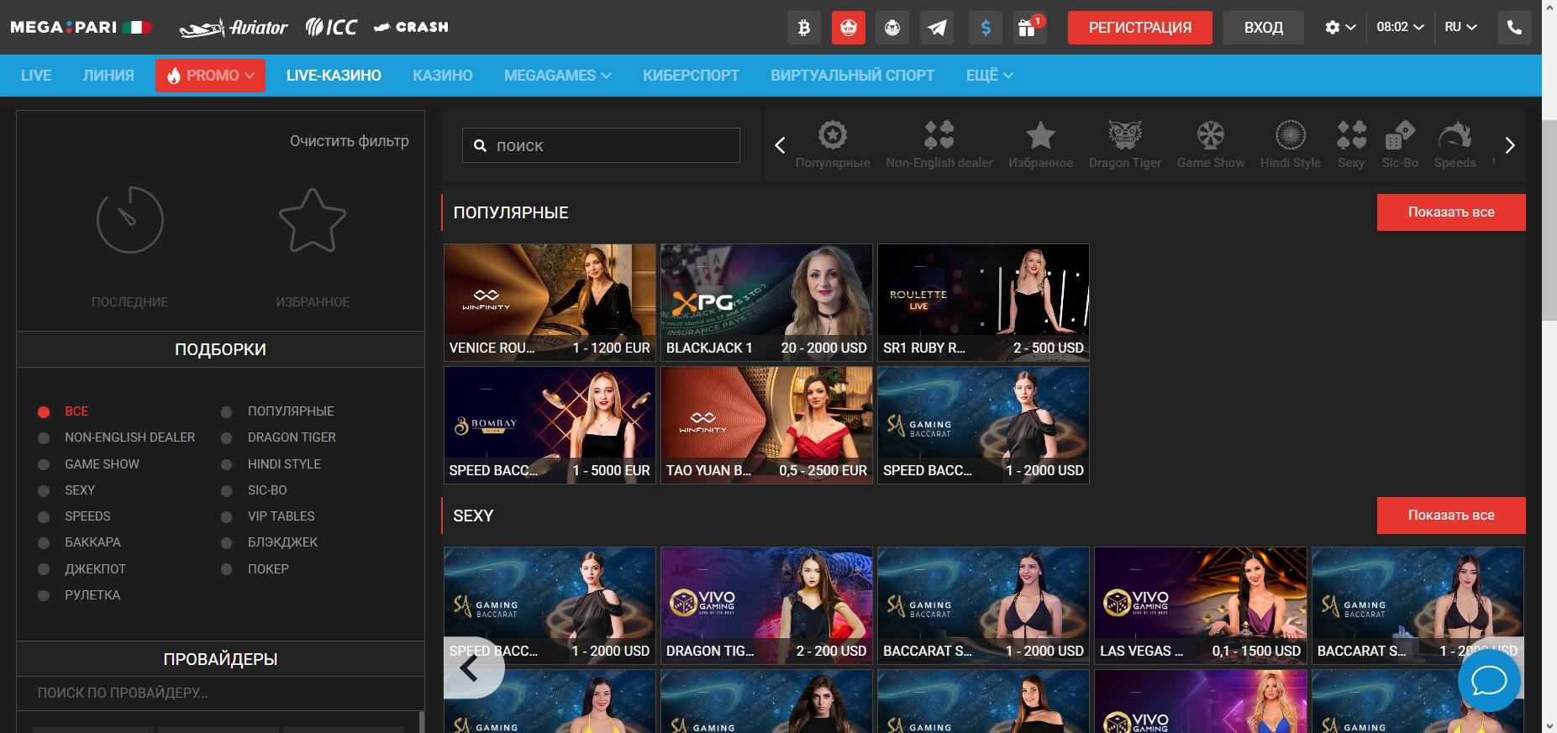Select the Dragon Tiger category icon
The width and height of the screenshot is (1557, 733).
coord(1125,144)
